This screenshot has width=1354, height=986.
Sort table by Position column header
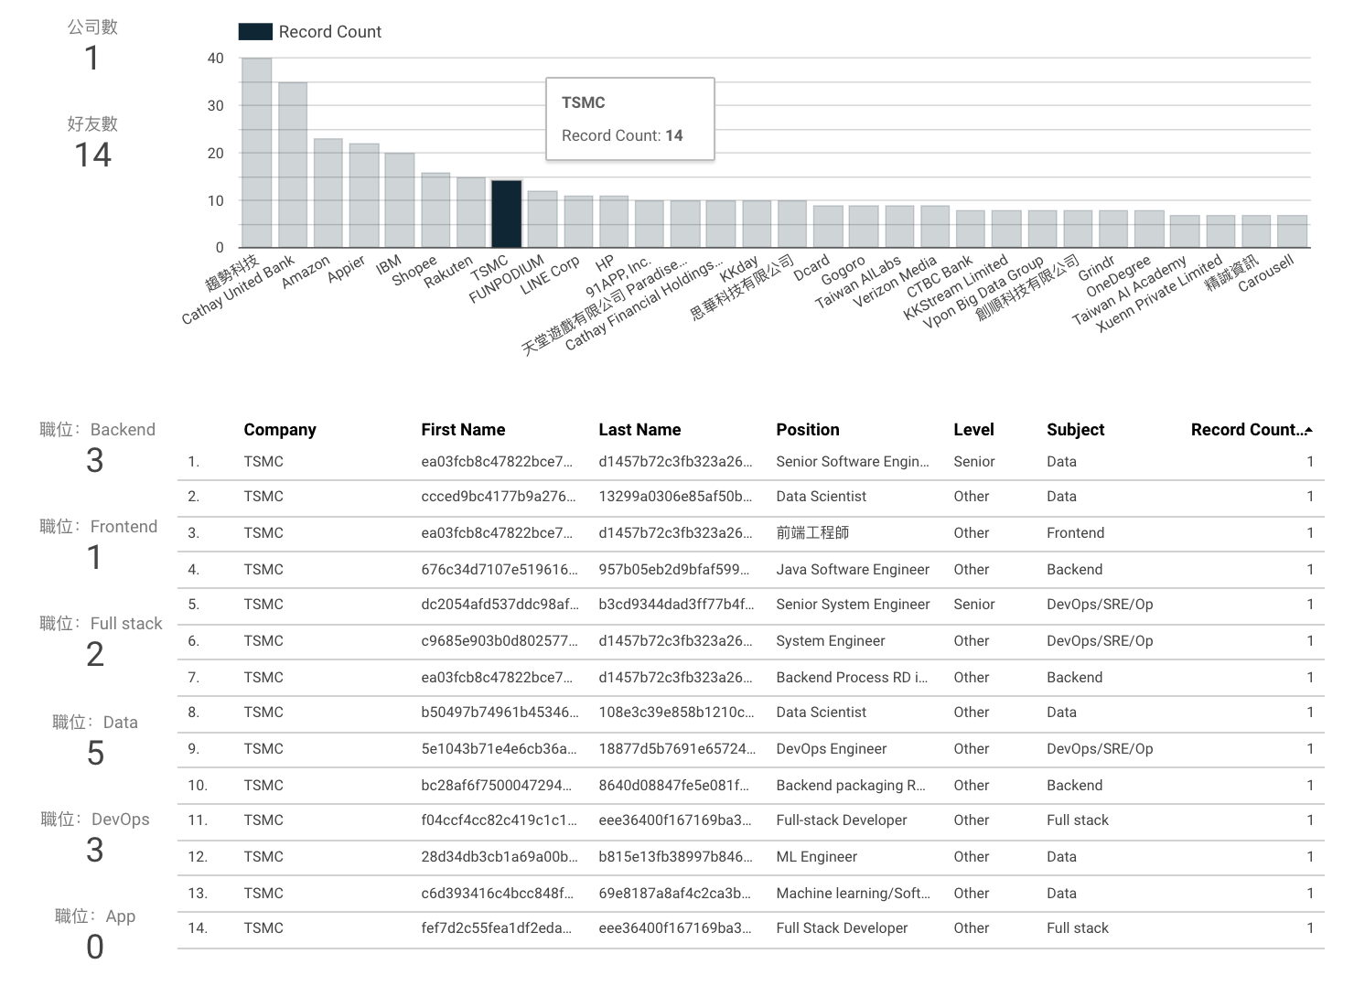[808, 430]
